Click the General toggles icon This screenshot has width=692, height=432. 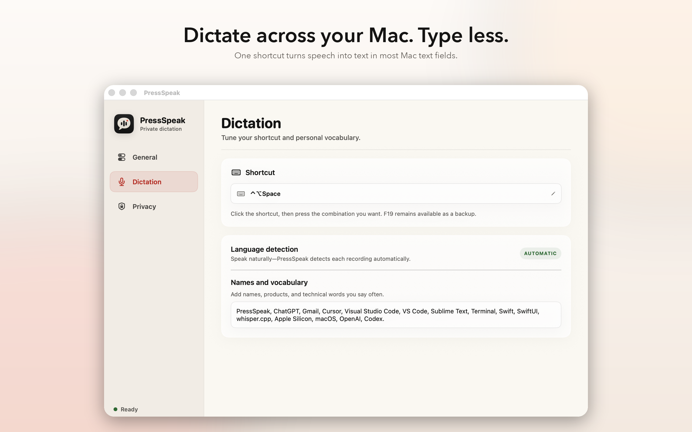(122, 157)
